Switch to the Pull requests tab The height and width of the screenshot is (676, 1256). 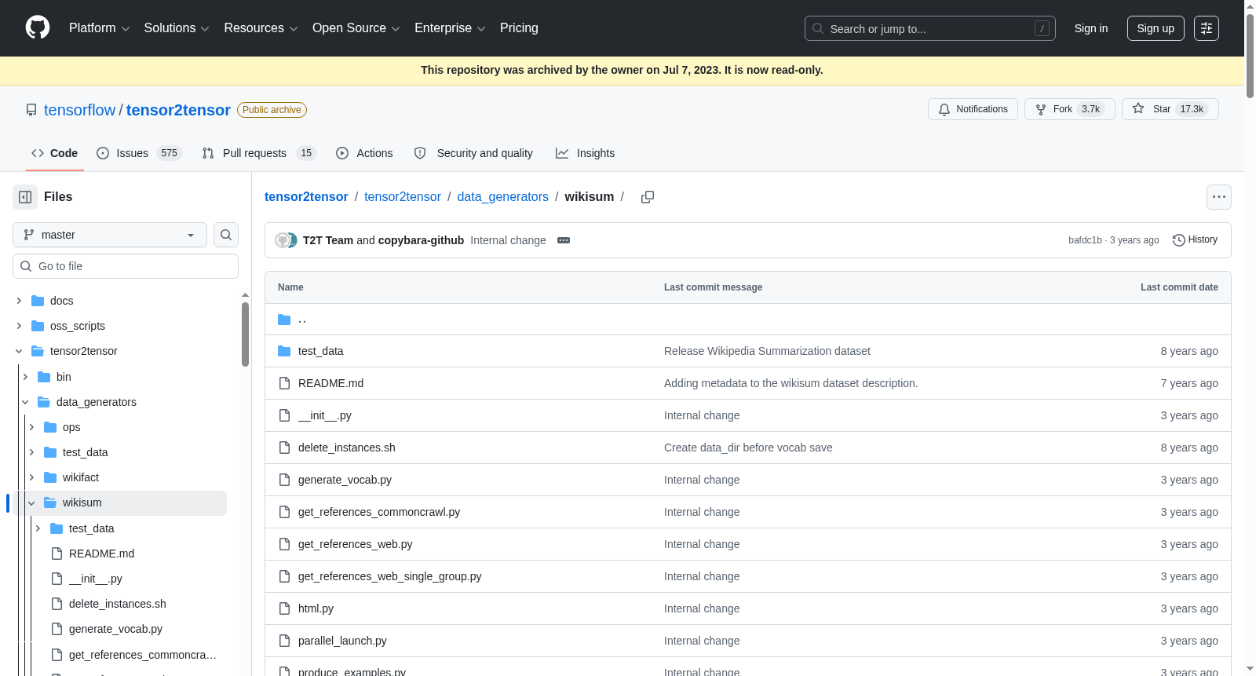coord(259,153)
